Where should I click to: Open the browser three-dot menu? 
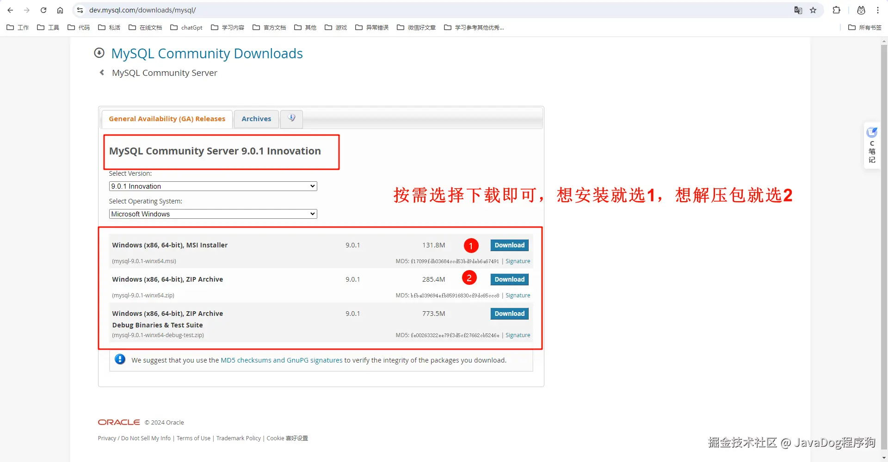click(x=878, y=10)
